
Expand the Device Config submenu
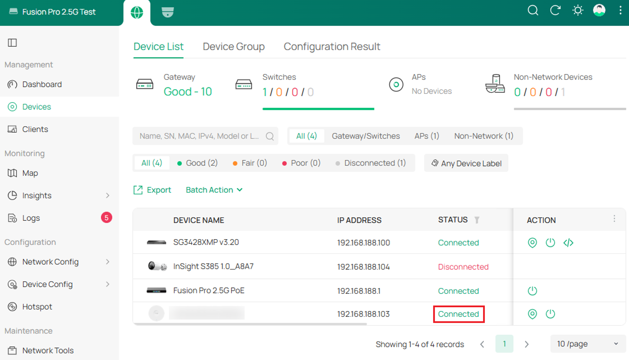(x=108, y=284)
